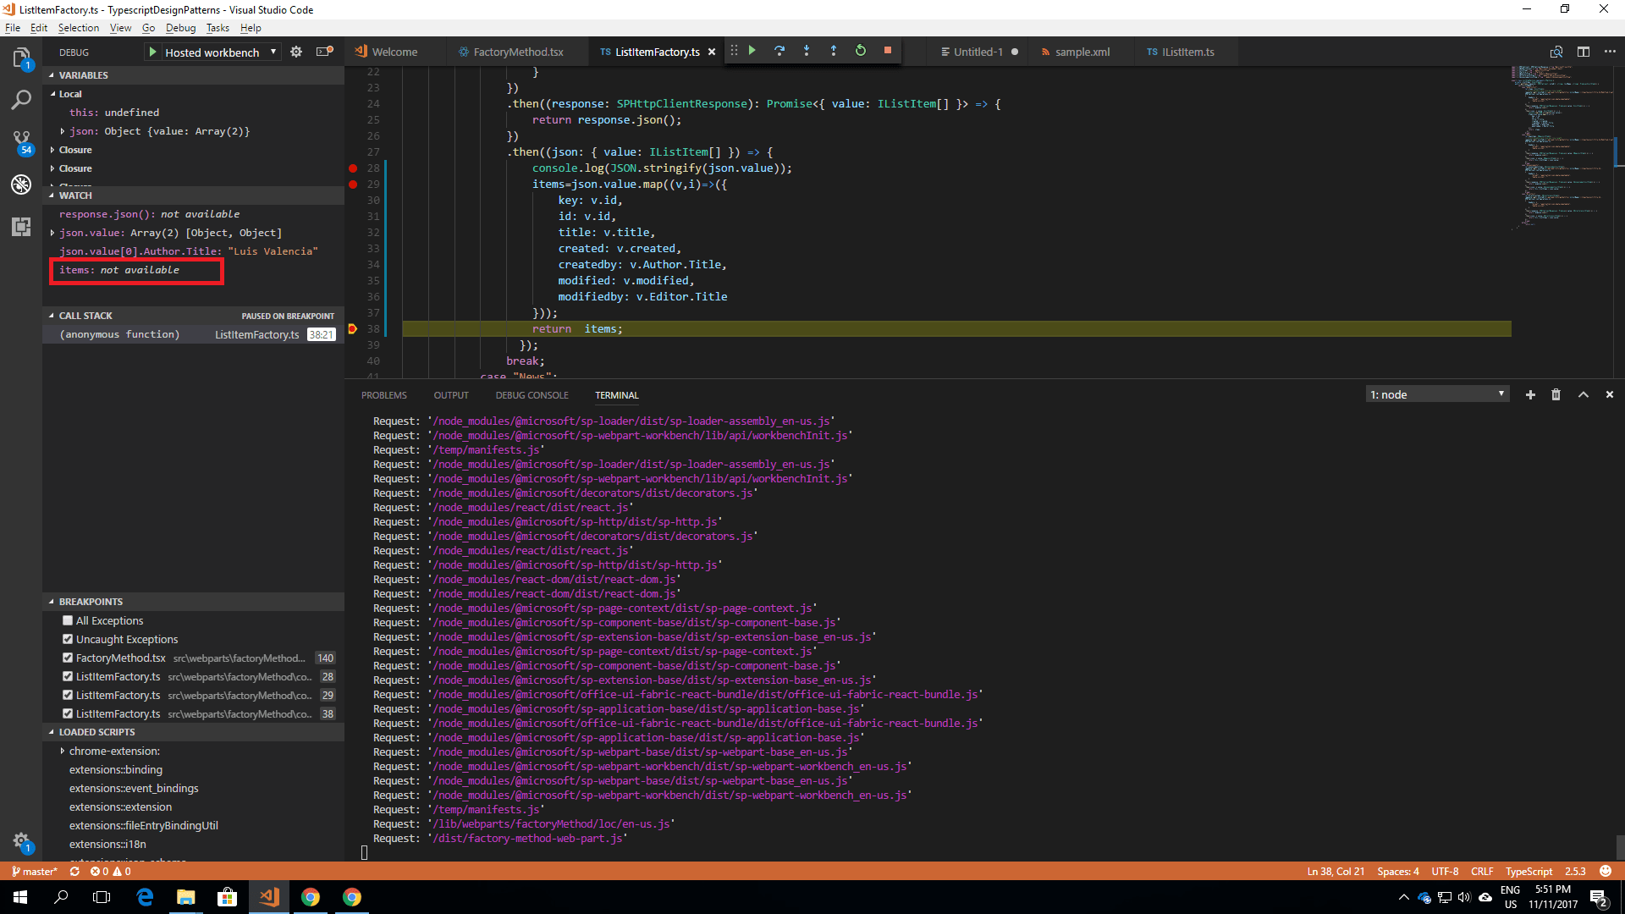Click Ln 38, Col 21 in the status bar

pyautogui.click(x=1336, y=871)
